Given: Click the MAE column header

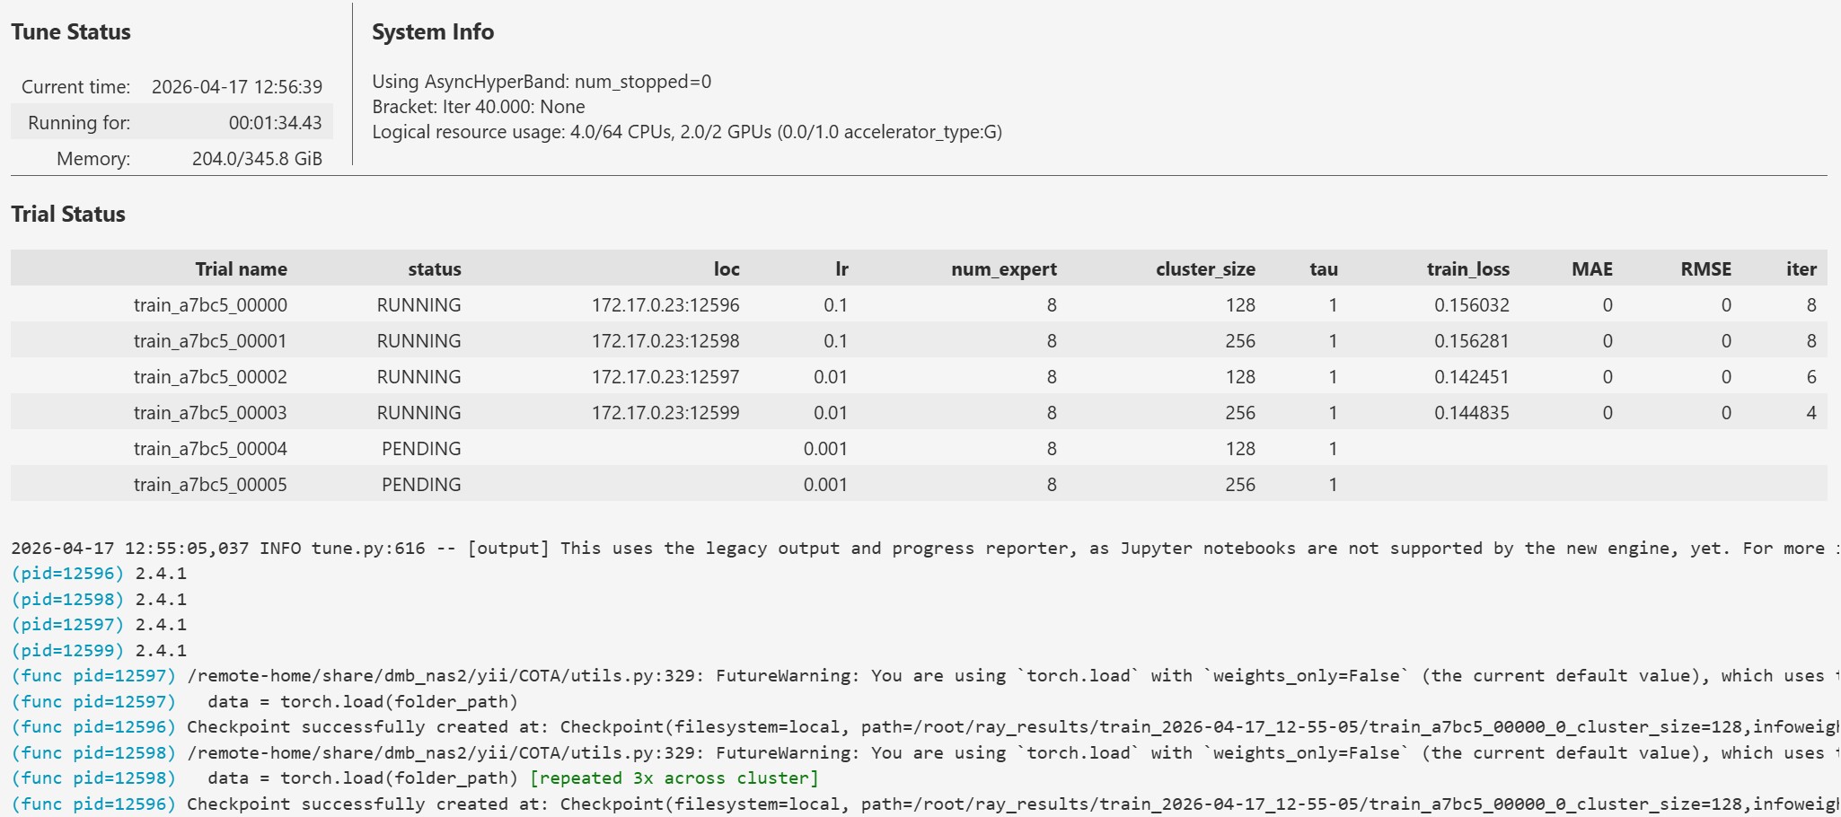Looking at the screenshot, I should [x=1592, y=269].
